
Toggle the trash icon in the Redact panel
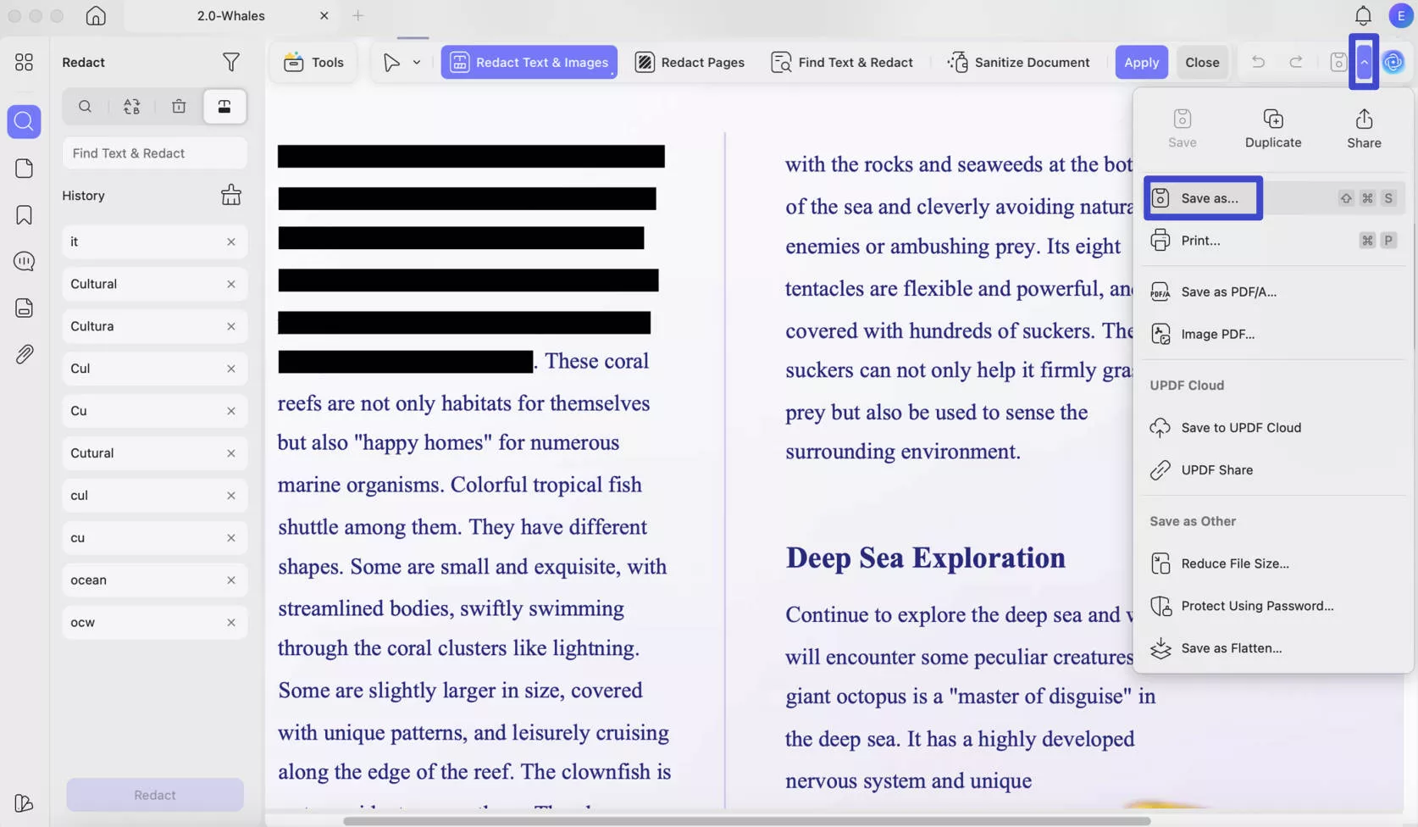pyautogui.click(x=179, y=107)
